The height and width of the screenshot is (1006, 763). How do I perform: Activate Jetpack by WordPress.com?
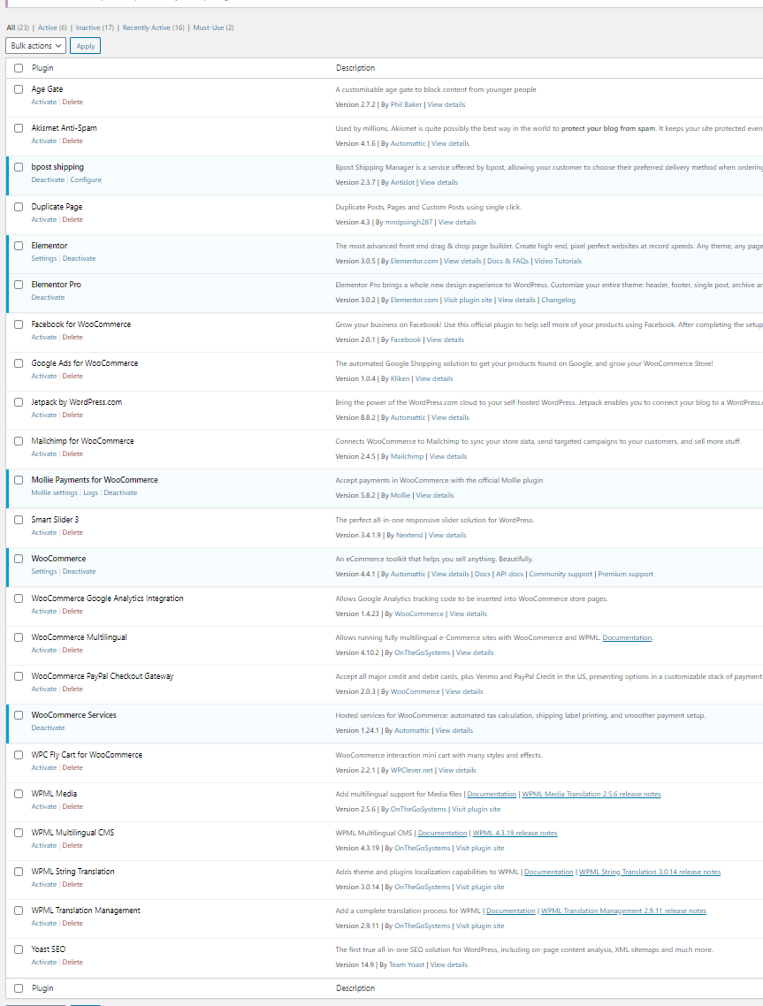43,415
